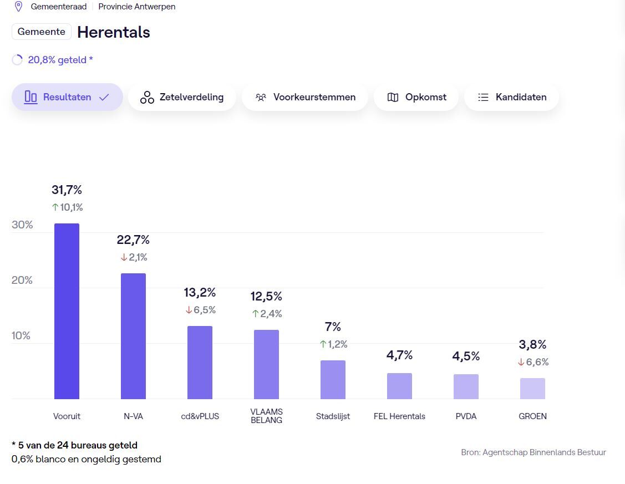Viewport: 625px width, 484px height.
Task: Open the Voorkeurstemmen tab
Action: tap(304, 97)
